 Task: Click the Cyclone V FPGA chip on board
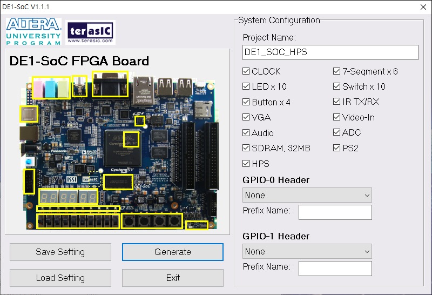pos(123,149)
